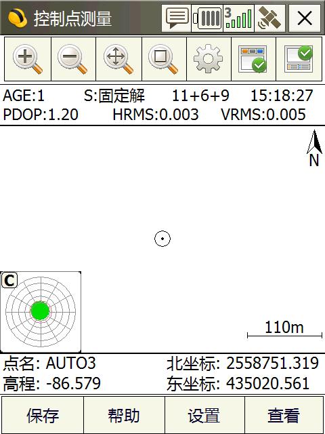The image size is (325, 434).
Task: Select the zoom window magnifier tool
Action: (x=164, y=59)
